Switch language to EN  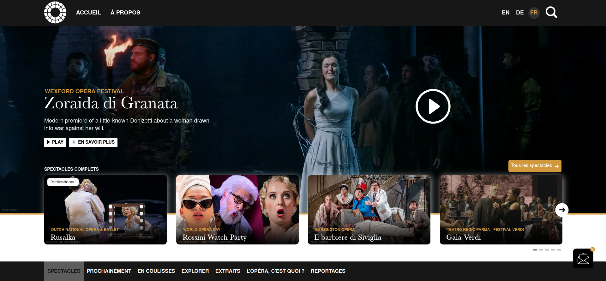[506, 13]
